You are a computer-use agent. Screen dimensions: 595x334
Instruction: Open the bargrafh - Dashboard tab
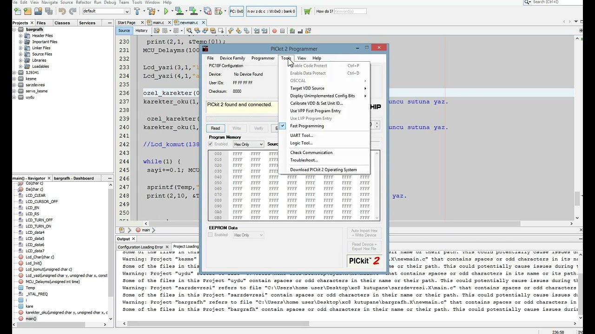tap(73, 178)
